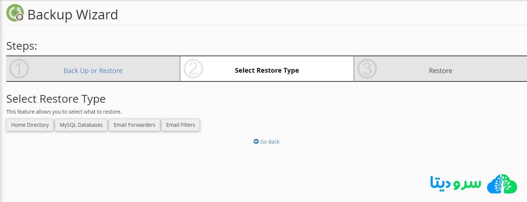Click the step 2 circled number icon

coord(193,69)
